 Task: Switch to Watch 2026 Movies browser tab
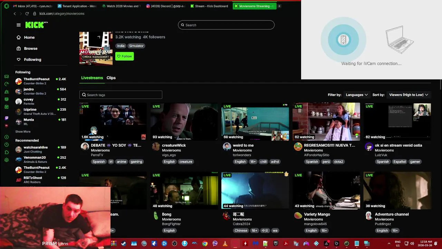click(x=121, y=6)
